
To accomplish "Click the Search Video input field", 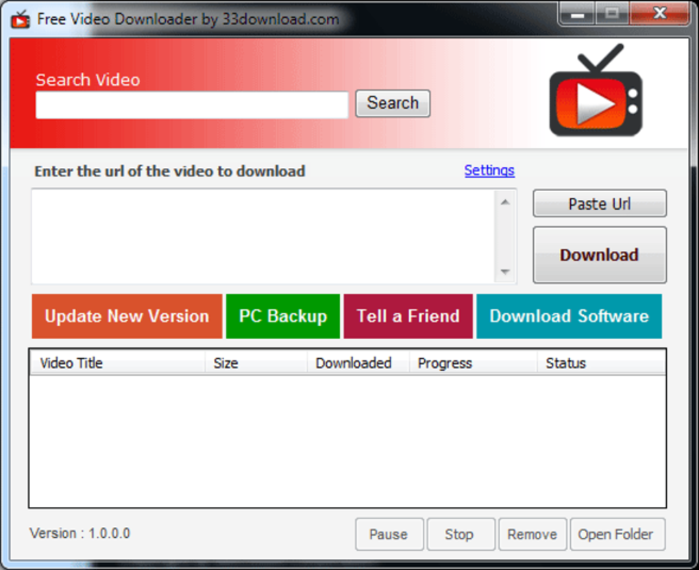I will [192, 106].
